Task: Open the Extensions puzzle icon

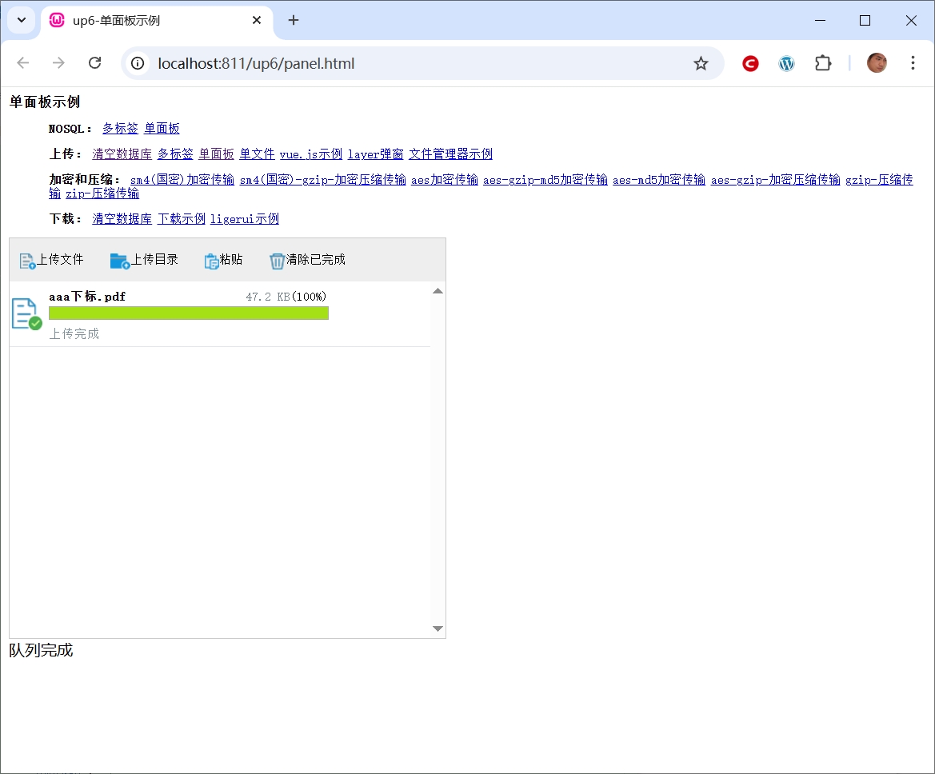Action: click(823, 63)
